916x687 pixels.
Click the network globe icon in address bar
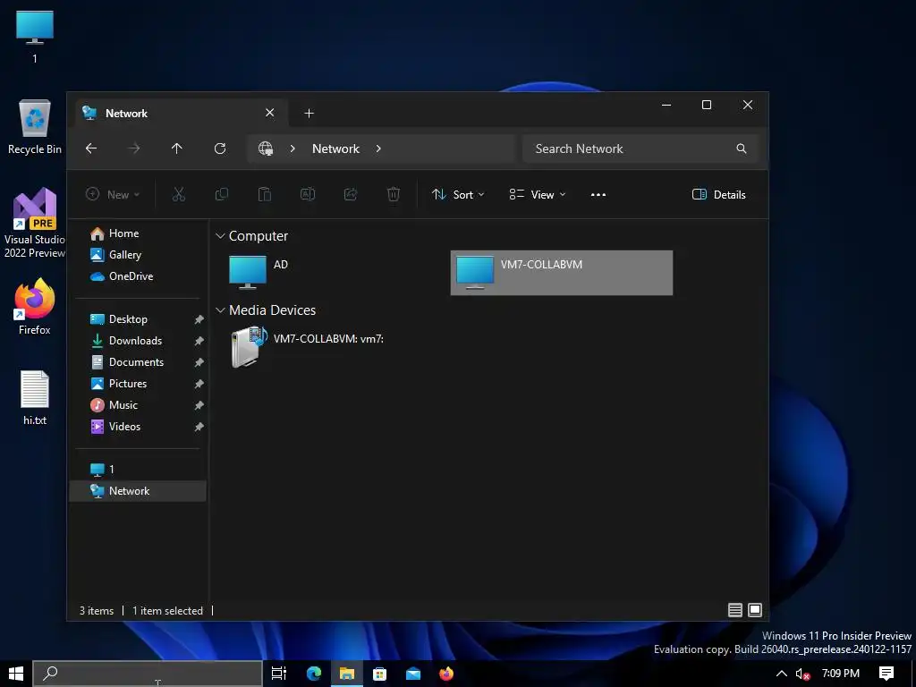coord(266,148)
